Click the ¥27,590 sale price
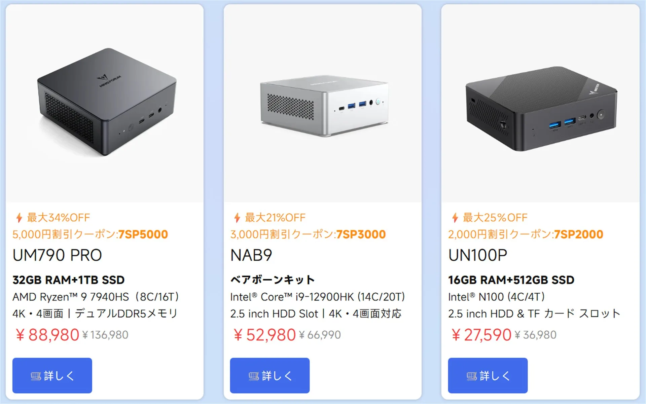646x404 pixels. (x=481, y=335)
